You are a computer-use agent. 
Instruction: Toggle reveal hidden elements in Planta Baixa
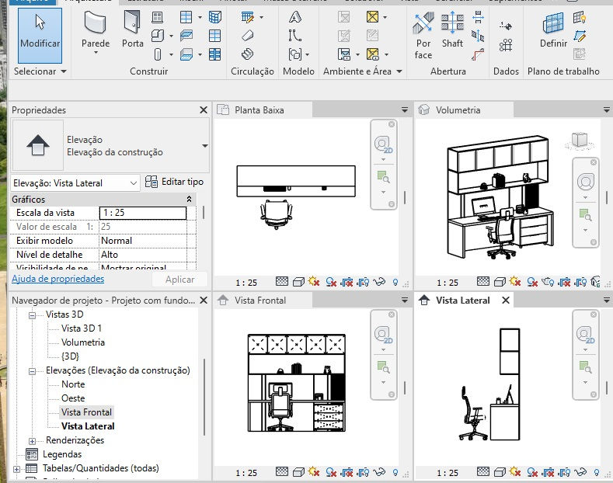pos(395,282)
